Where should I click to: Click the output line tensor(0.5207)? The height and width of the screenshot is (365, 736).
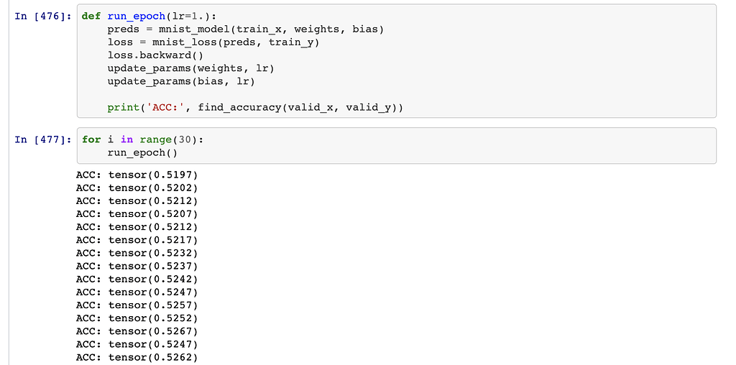click(x=137, y=213)
